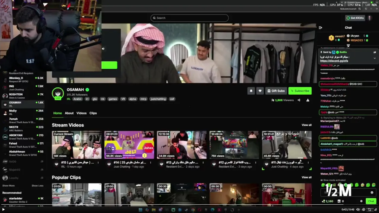Image resolution: width=379 pixels, height=213 pixels.
Task: Switch to the Home tab
Action: pyautogui.click(x=57, y=113)
